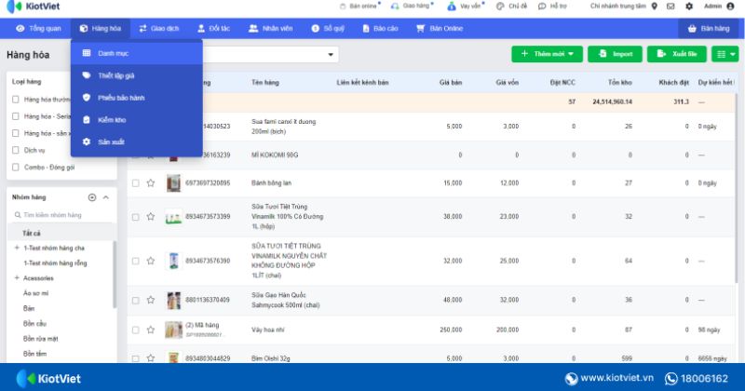The width and height of the screenshot is (745, 391).
Task: Open the mail envelope icon
Action: click(x=670, y=7)
